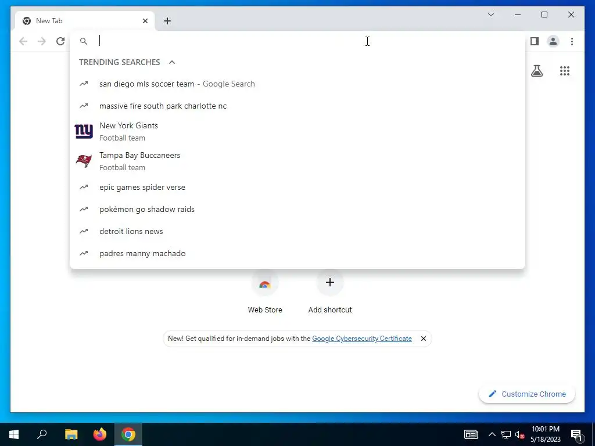The image size is (595, 446).
Task: Open the profile avatar menu
Action: 553,41
